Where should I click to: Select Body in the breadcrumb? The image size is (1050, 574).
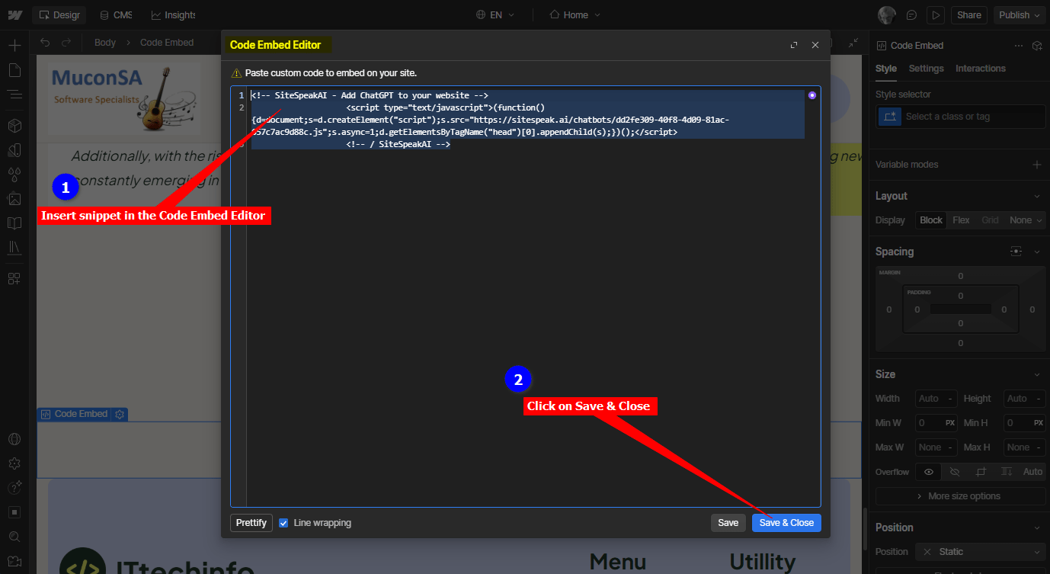pos(105,43)
